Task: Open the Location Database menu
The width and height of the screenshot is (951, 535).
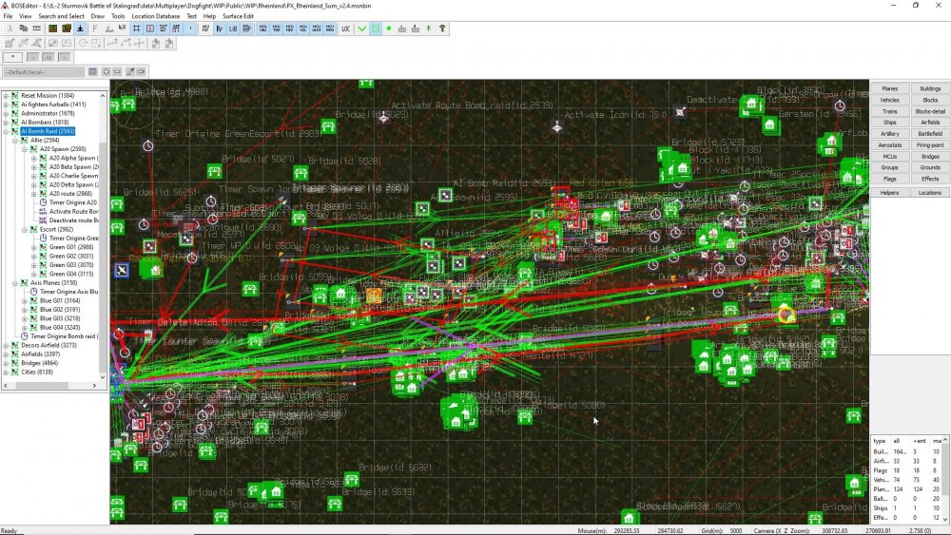Action: click(x=155, y=16)
